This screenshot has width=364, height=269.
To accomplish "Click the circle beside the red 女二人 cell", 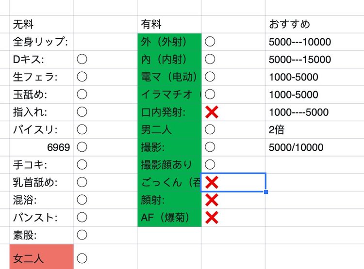I will click(x=82, y=258).
